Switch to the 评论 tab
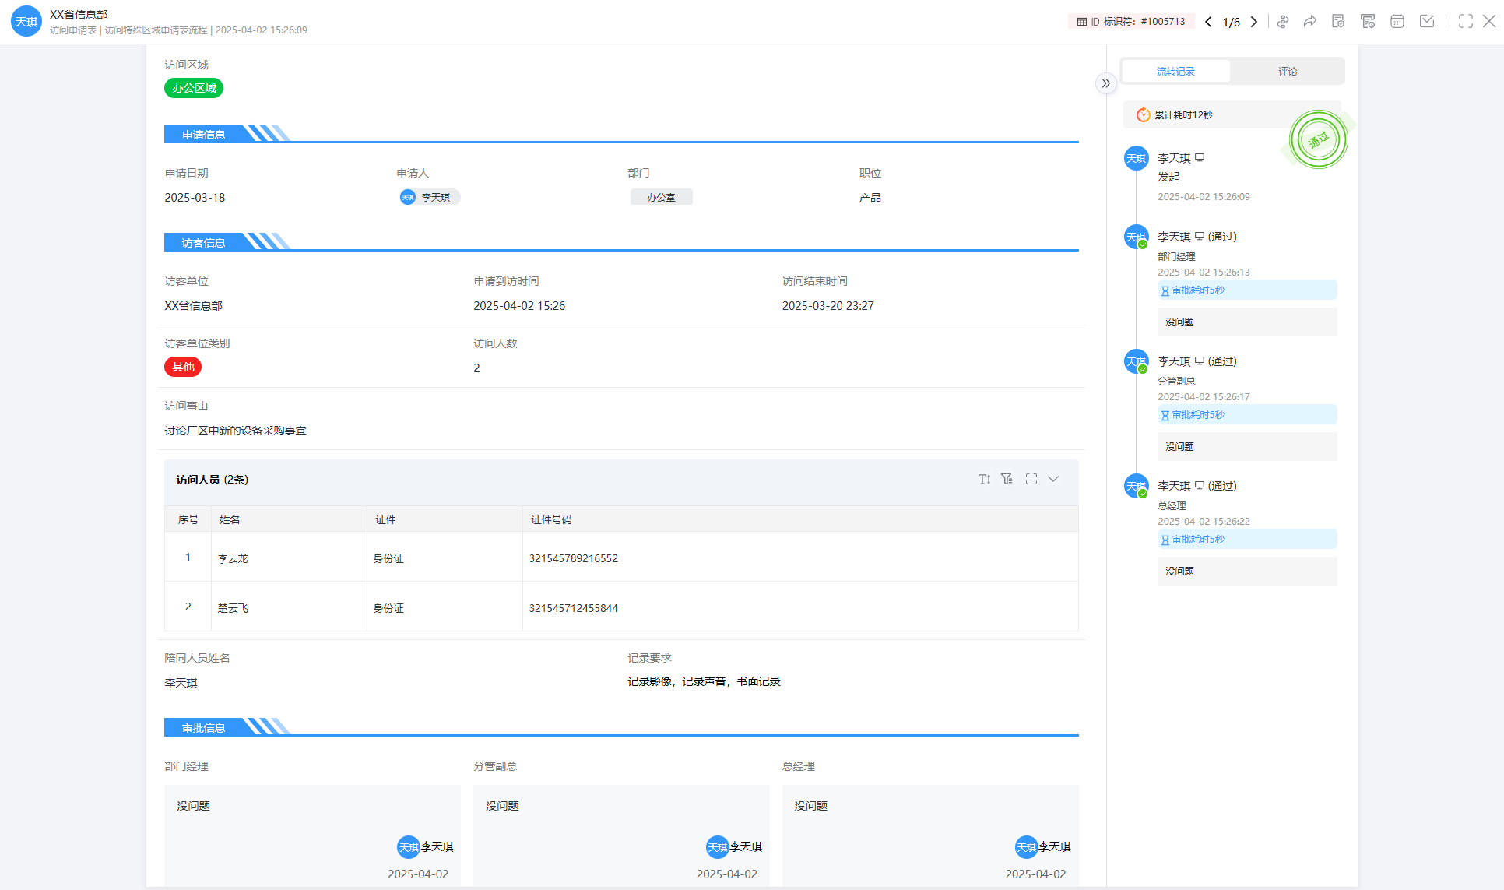Screen dimensions: 1504x890 tap(1287, 71)
